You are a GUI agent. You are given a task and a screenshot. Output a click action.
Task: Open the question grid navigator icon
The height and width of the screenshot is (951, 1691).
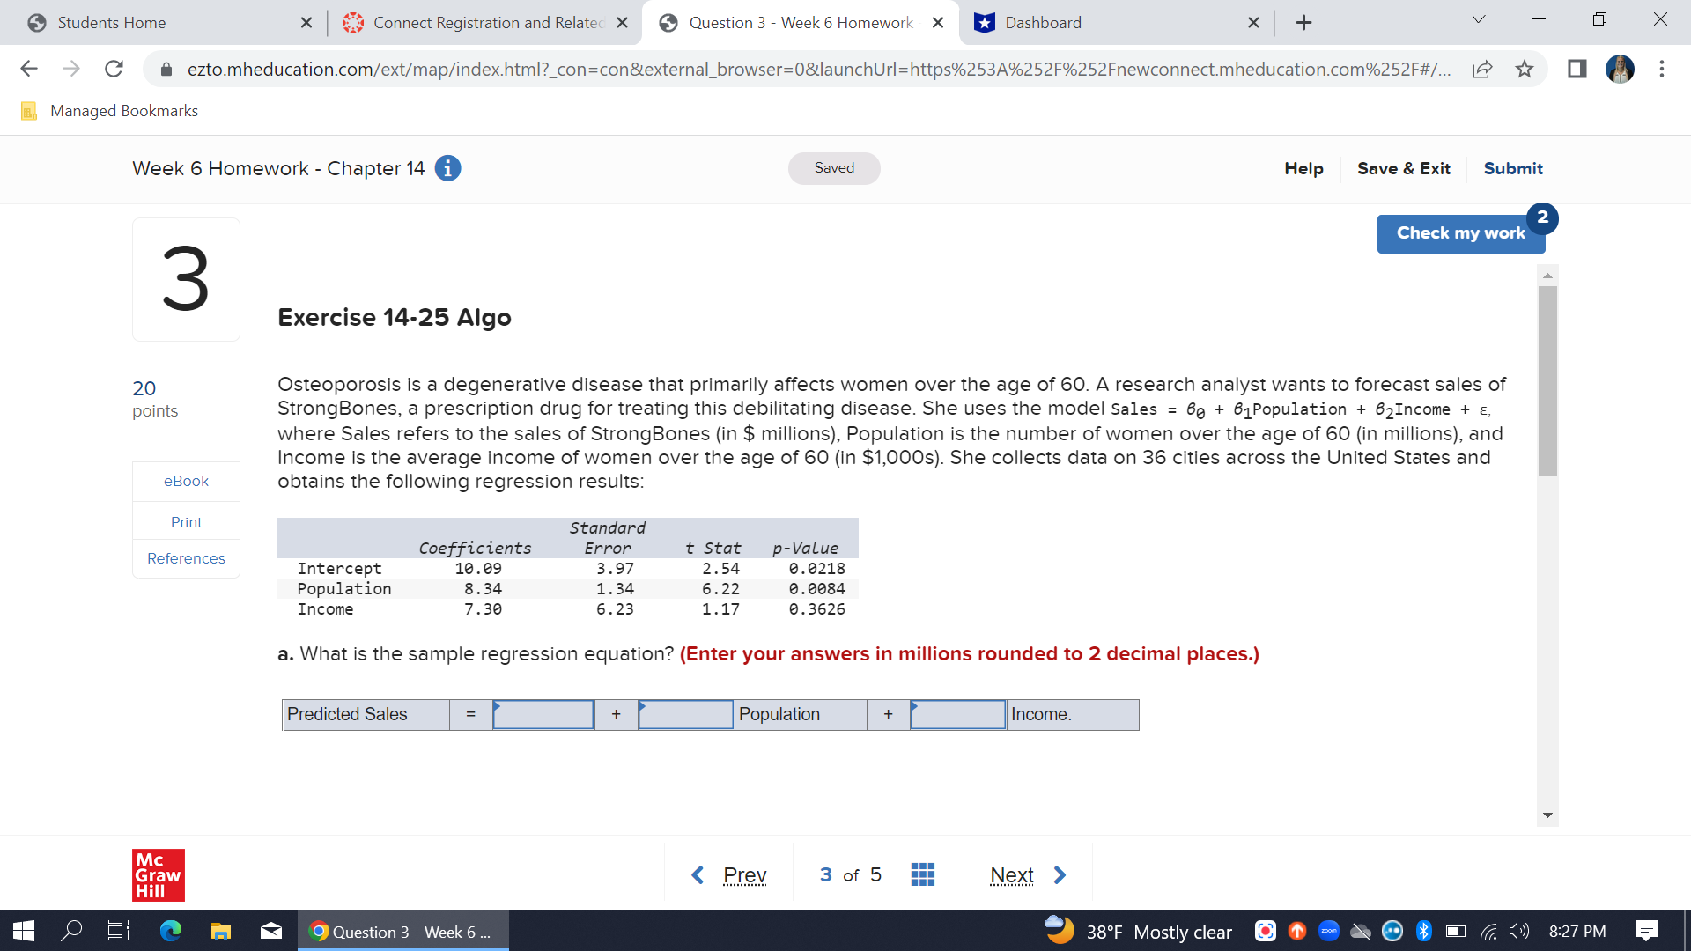922,874
